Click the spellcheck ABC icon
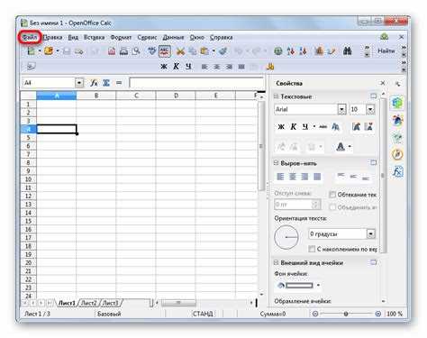 coord(164,51)
